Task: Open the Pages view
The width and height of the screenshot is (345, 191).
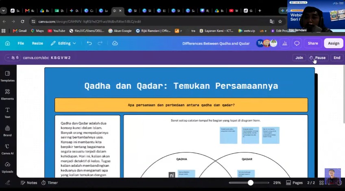Action: click(x=295, y=182)
